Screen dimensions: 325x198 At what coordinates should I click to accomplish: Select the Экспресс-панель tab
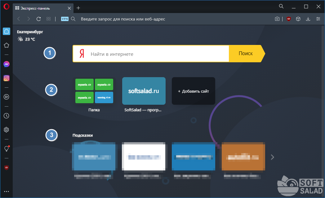pyautogui.click(x=43, y=8)
